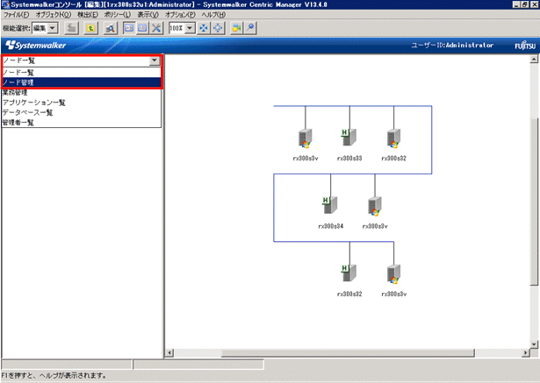Expand the ノード一覧 combo box arrow

point(155,60)
